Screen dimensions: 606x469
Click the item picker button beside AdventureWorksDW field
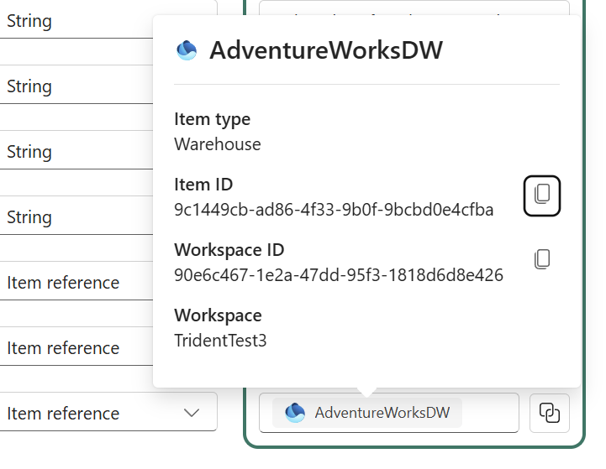[x=549, y=413]
